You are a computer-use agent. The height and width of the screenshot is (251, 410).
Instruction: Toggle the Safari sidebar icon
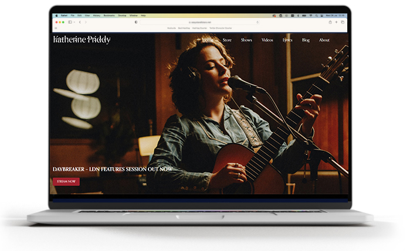click(70, 22)
